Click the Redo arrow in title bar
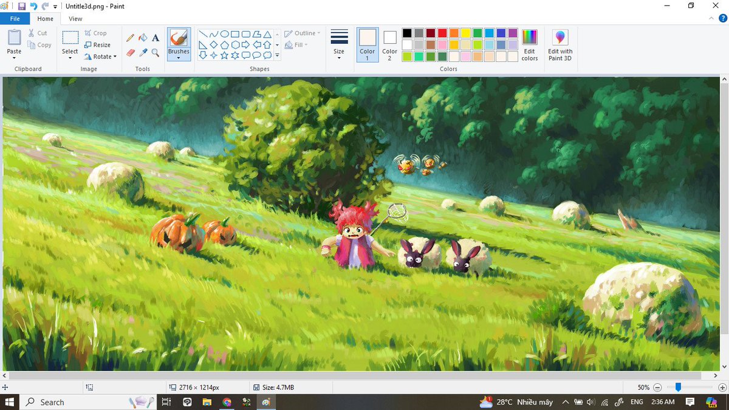 click(45, 6)
